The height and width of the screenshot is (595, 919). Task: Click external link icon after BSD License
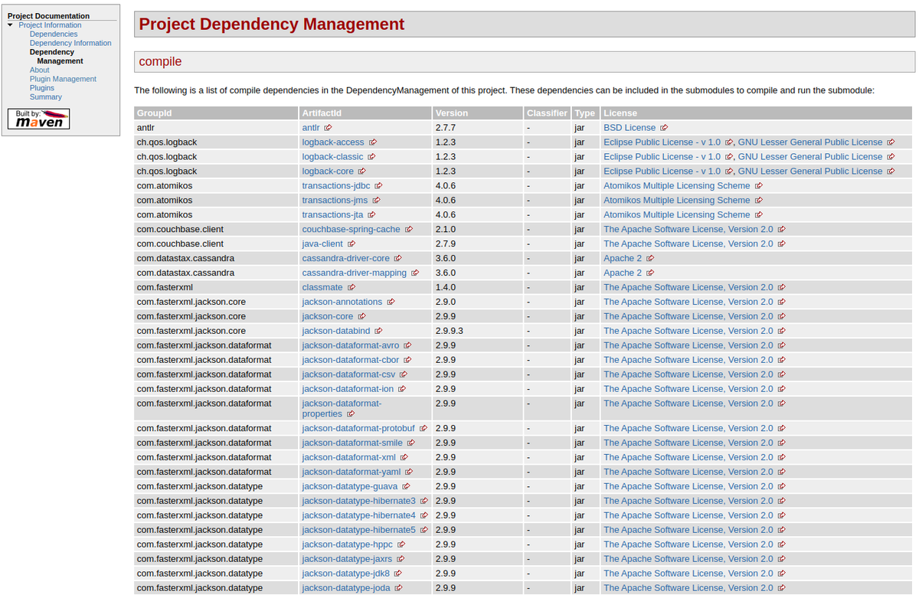pos(664,128)
